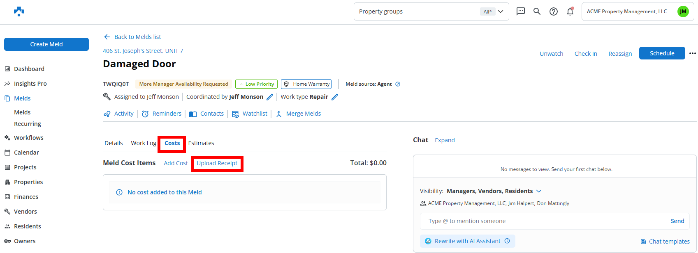Click info icon next to Rewrite with AI Assistant

point(507,241)
